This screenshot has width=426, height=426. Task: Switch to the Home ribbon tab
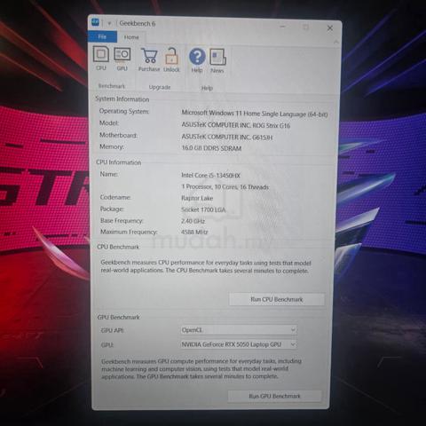point(131,37)
